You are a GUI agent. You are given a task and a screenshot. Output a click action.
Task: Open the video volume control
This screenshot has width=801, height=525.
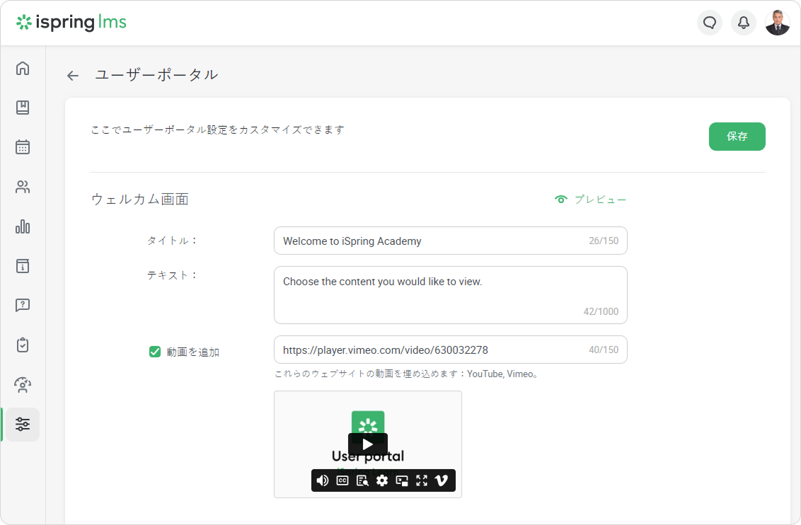[323, 480]
